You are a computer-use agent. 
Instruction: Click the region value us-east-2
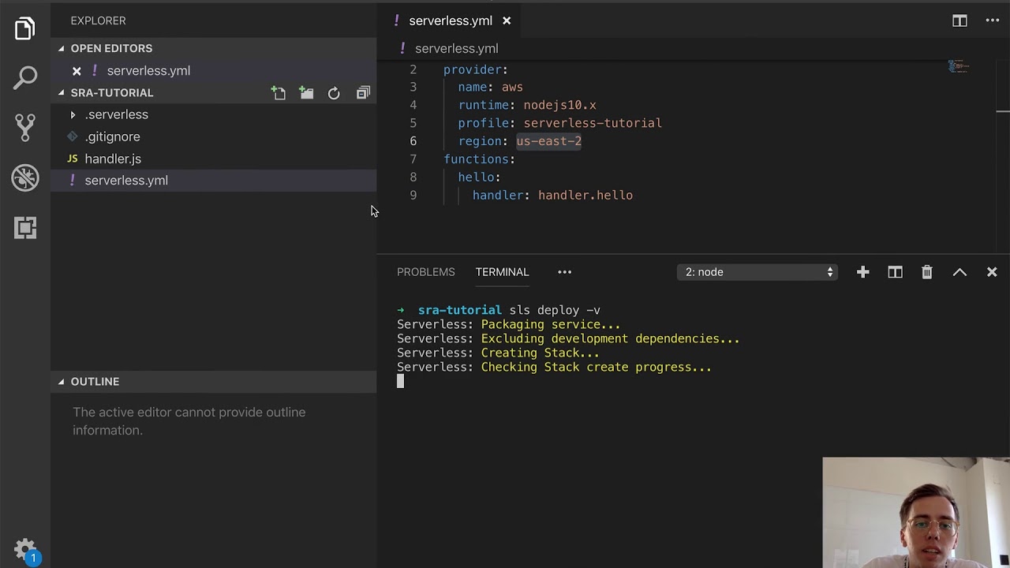tap(548, 141)
